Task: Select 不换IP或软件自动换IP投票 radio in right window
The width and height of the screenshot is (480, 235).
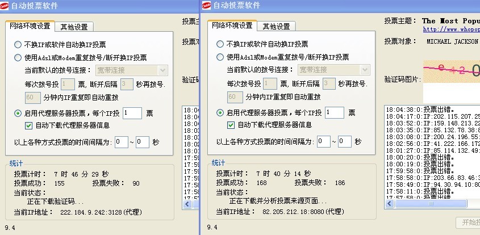Action: (x=220, y=44)
